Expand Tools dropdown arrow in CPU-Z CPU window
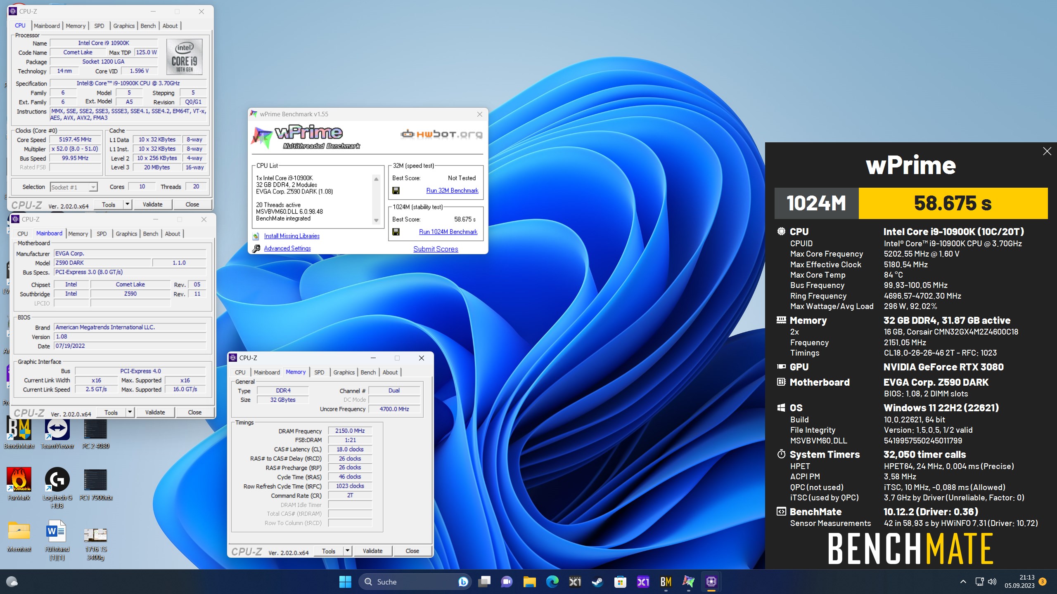The width and height of the screenshot is (1057, 594). pos(128,204)
